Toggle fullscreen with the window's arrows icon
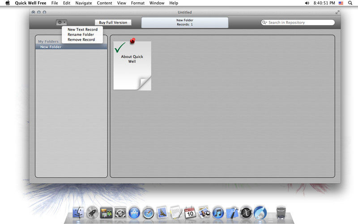The image size is (358, 224). [x=337, y=12]
